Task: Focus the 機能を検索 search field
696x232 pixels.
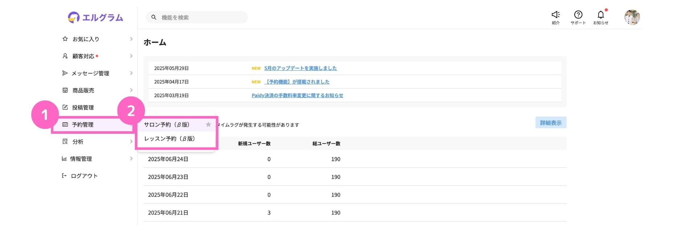Action: (x=197, y=17)
